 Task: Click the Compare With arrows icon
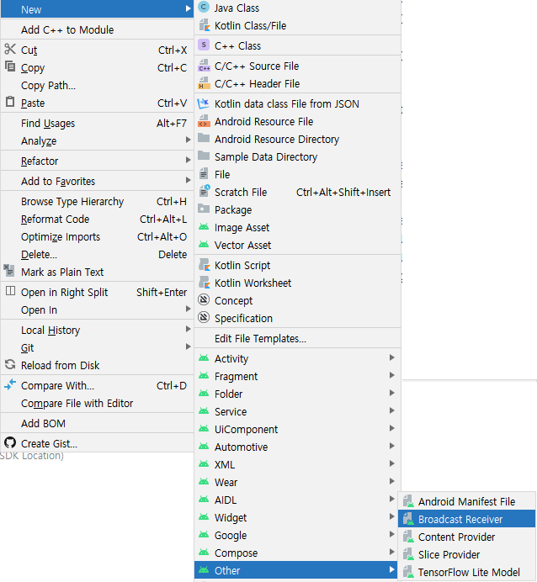click(10, 385)
